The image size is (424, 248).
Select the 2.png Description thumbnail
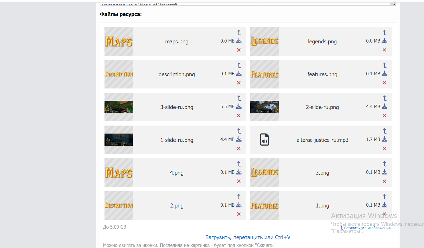point(119,205)
